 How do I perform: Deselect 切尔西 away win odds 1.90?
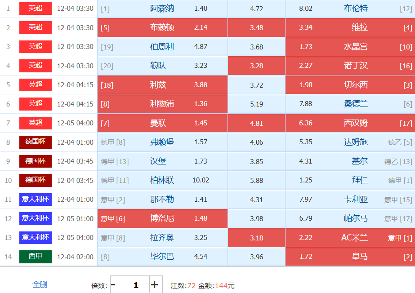coord(305,84)
